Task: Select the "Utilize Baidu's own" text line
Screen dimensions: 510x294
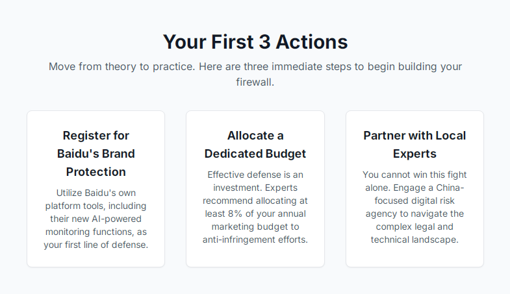Action: 96,193
